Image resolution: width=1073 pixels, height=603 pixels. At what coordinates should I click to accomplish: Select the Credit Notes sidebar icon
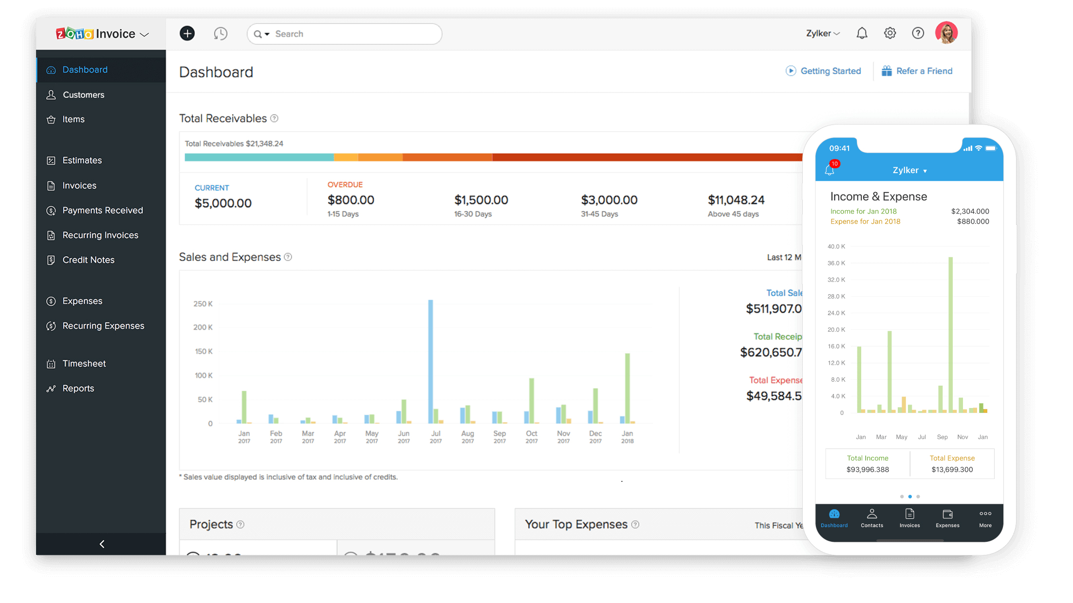pyautogui.click(x=52, y=259)
